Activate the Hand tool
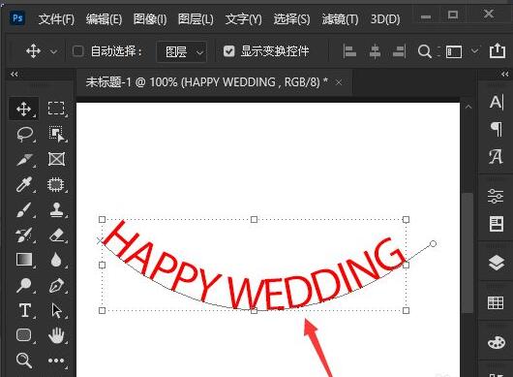The image size is (513, 377). (56, 335)
